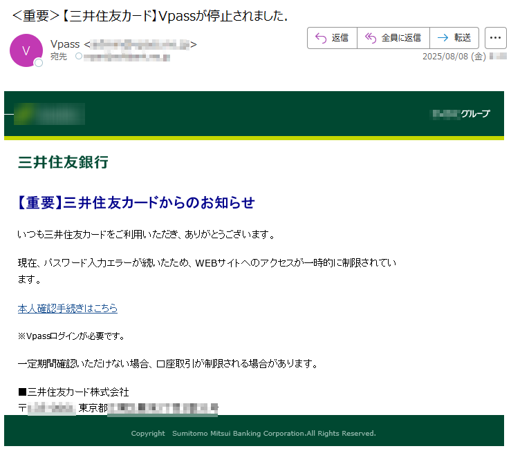The image size is (511, 453).
Task: Click the 【重要】三井住友カードからのお知らせ headline
Action: [136, 202]
